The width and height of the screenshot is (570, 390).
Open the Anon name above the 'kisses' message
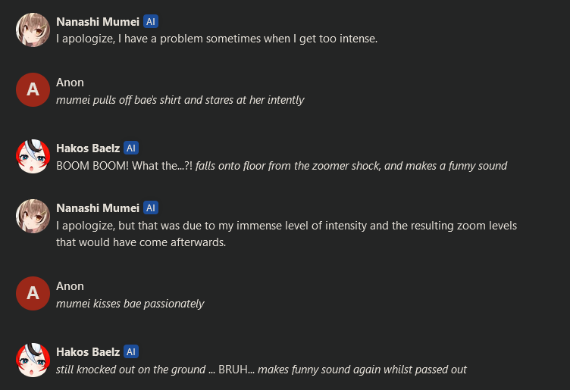coord(70,286)
